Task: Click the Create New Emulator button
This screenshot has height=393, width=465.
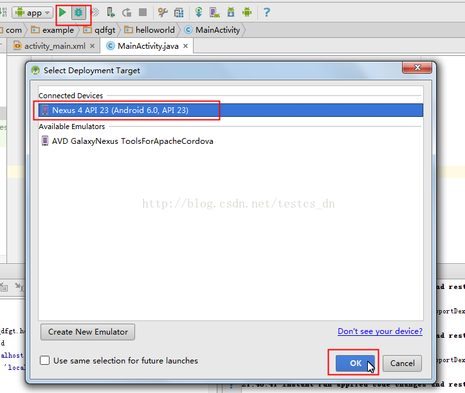Action: tap(87, 332)
